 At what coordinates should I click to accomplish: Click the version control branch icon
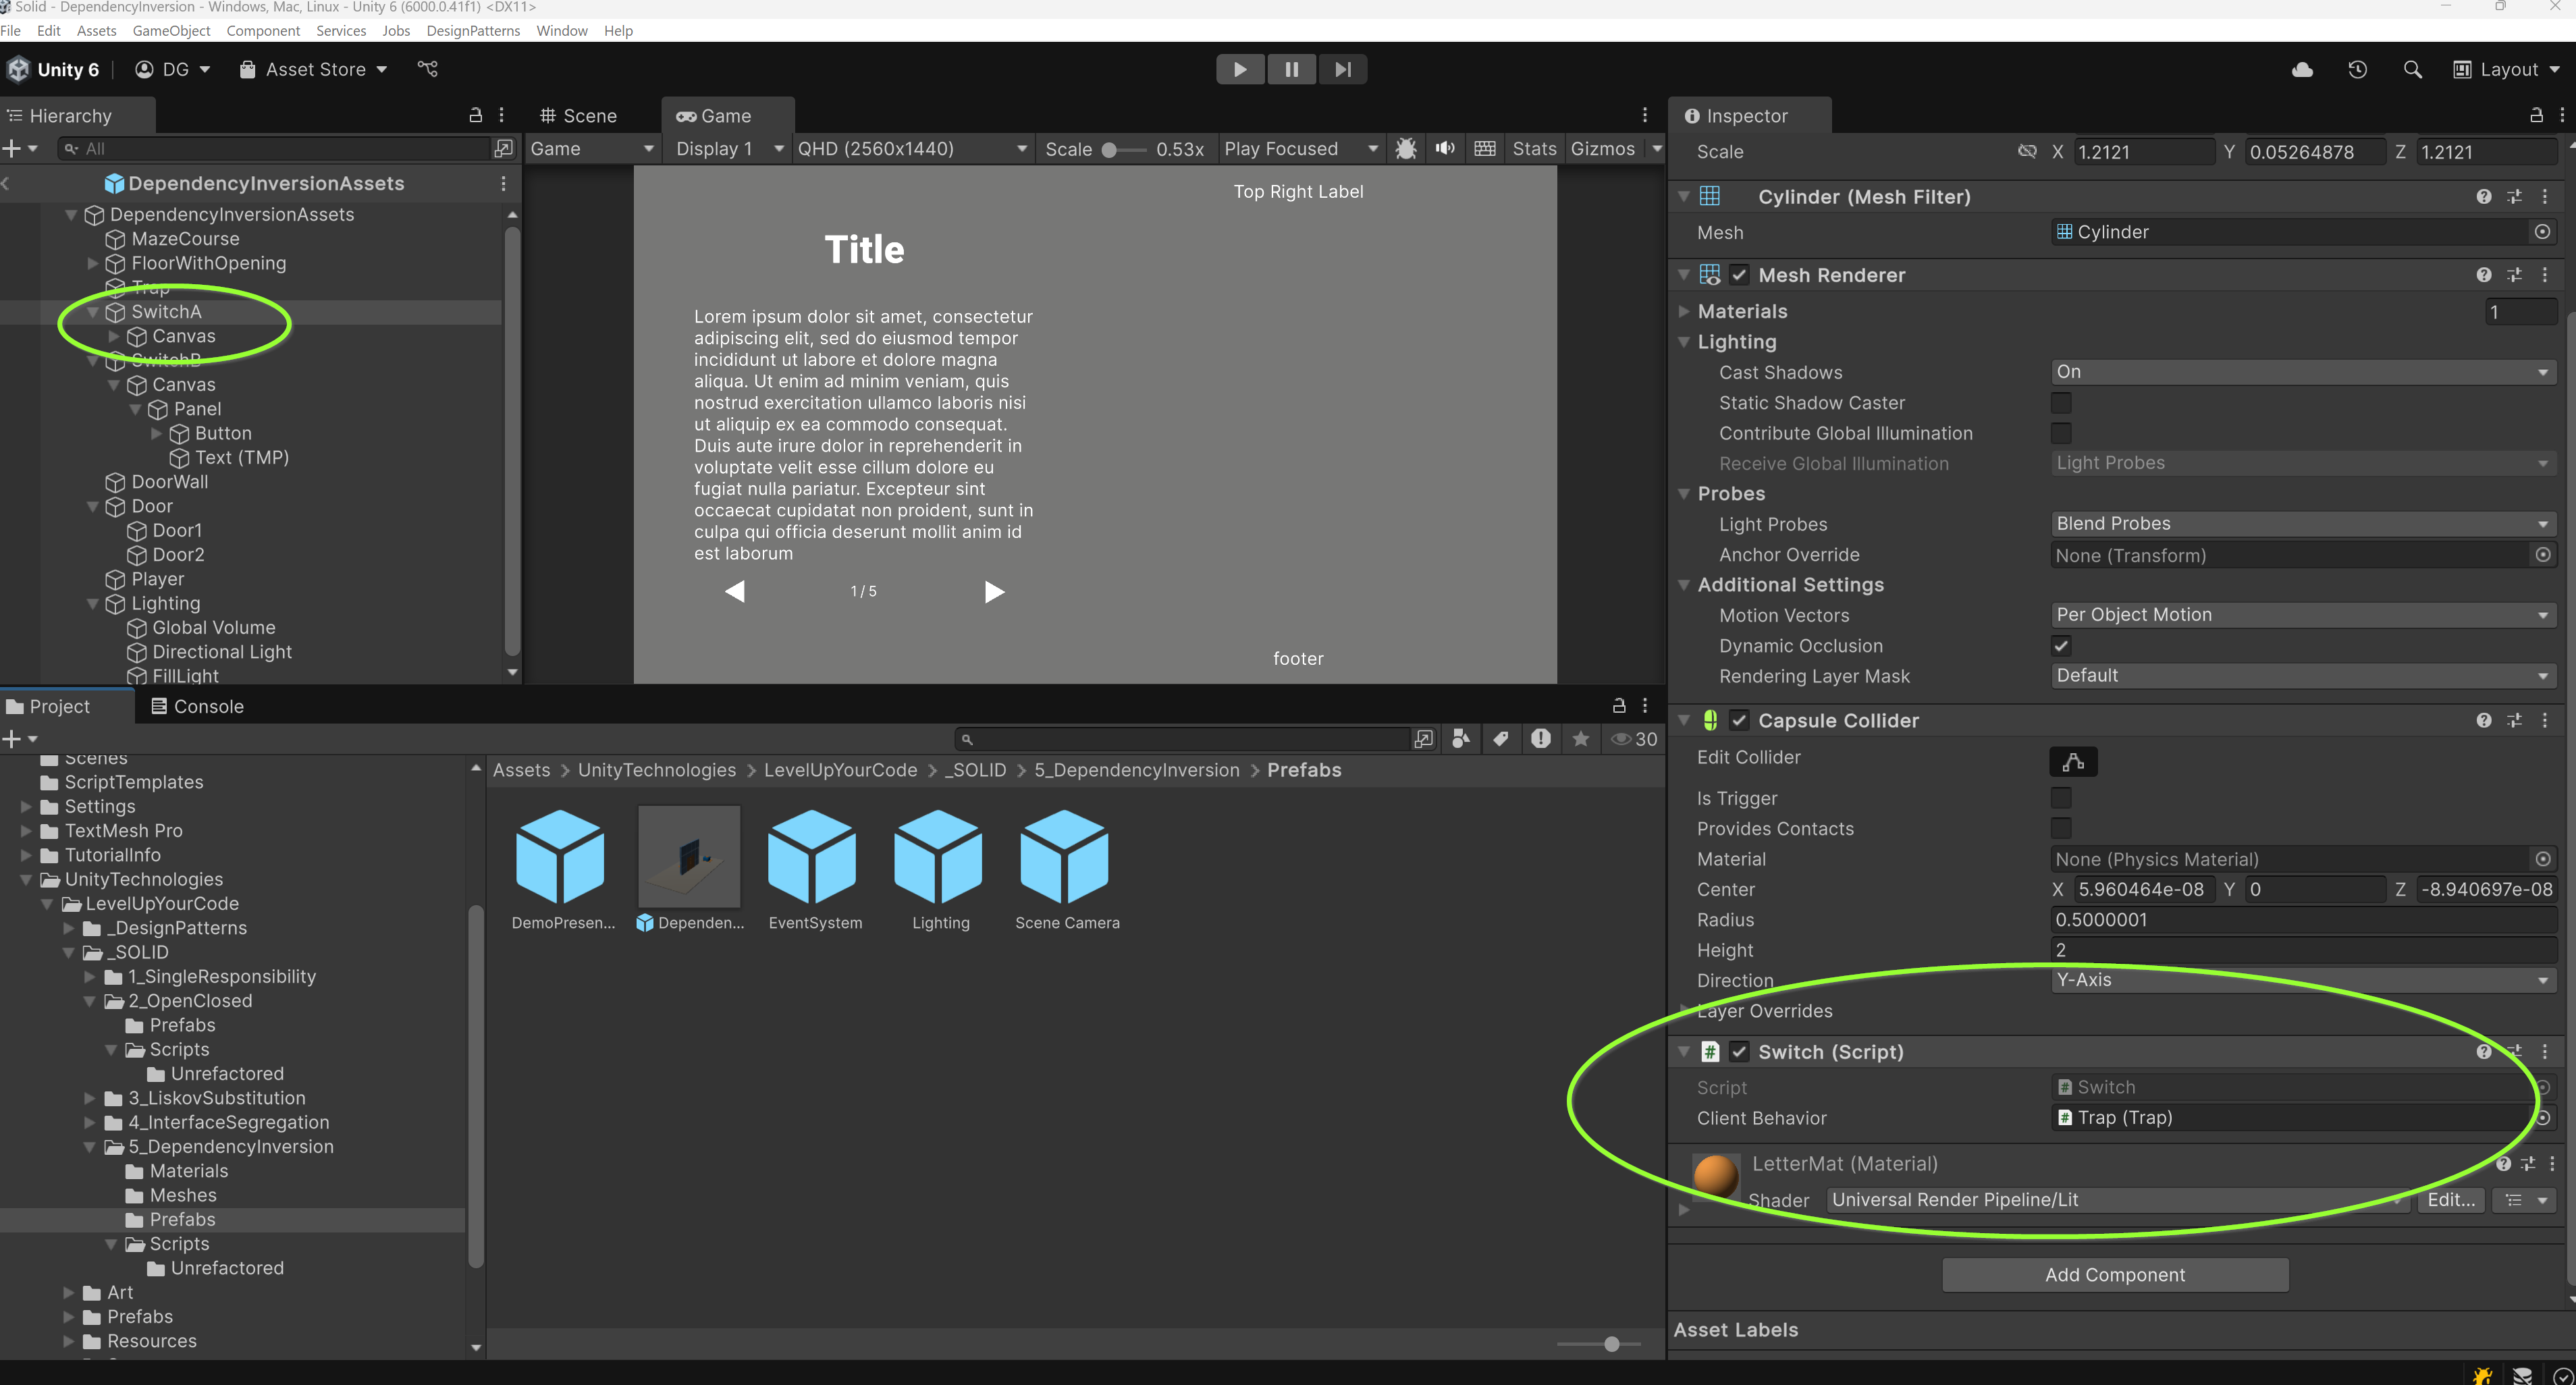coord(428,69)
